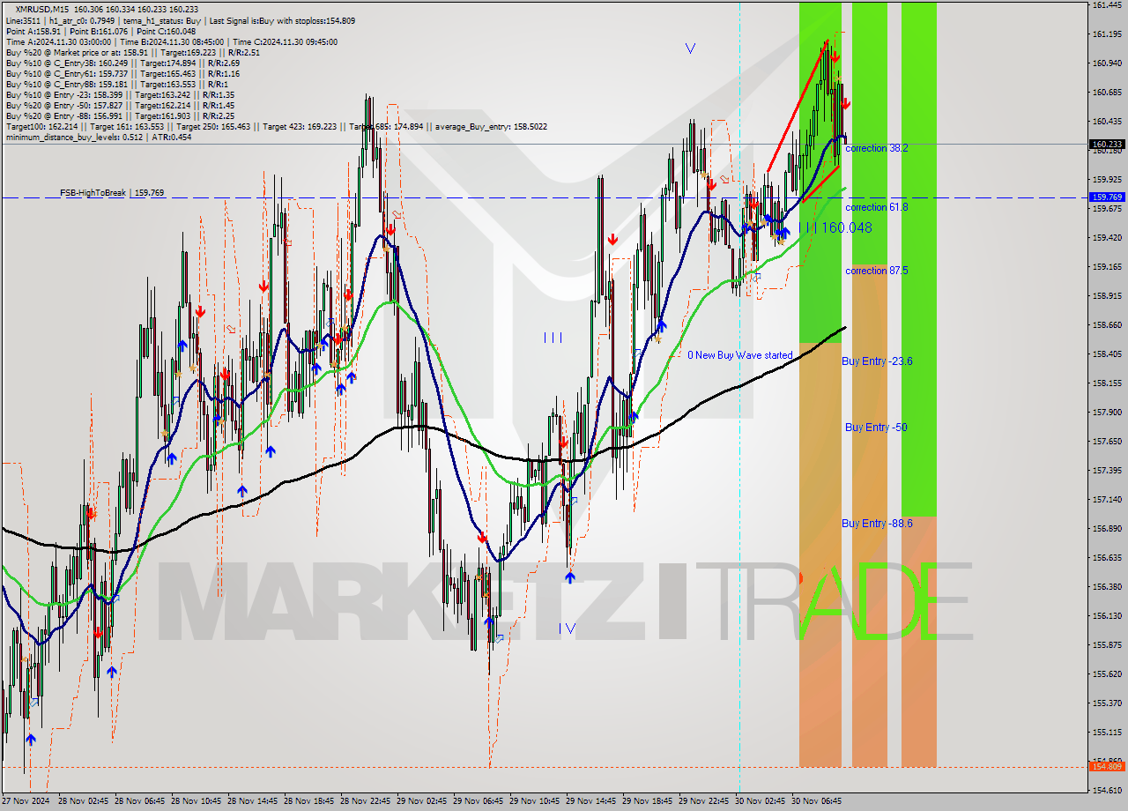Select the 'correction 61.8' label

coord(876,207)
